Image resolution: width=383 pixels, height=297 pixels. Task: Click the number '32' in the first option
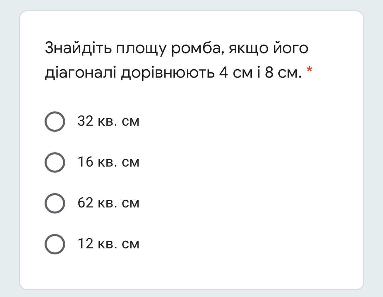pos(85,121)
